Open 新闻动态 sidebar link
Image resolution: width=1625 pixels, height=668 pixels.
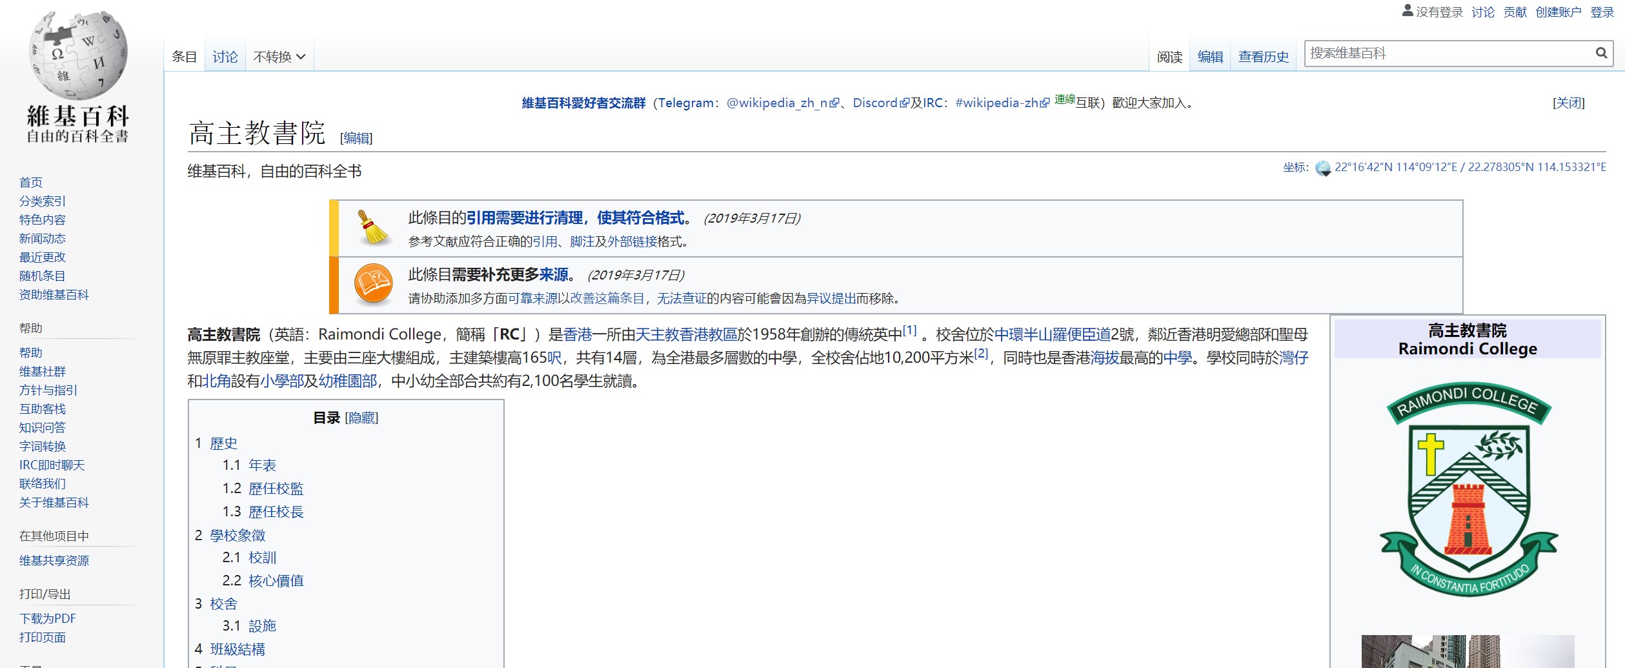click(43, 239)
